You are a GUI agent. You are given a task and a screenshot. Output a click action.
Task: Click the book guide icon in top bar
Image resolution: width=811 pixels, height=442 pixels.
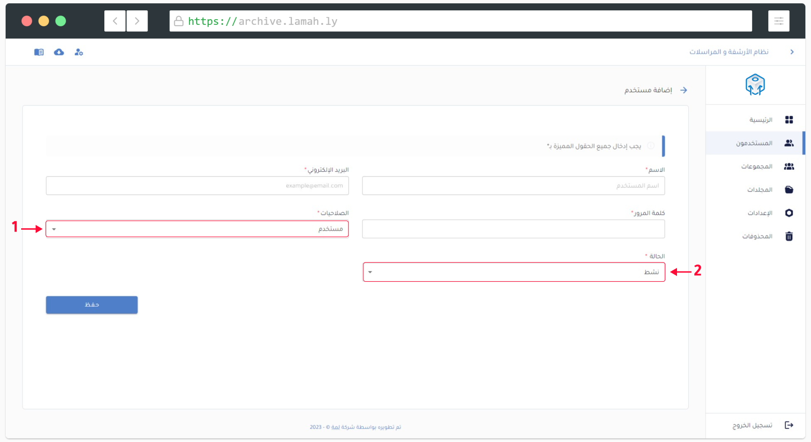click(39, 52)
